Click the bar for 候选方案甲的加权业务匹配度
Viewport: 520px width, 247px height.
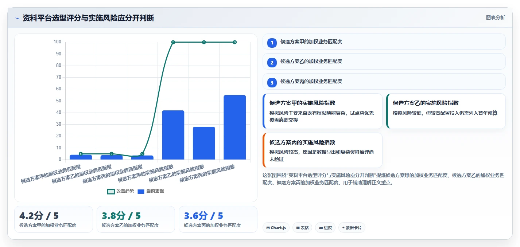click(81, 157)
